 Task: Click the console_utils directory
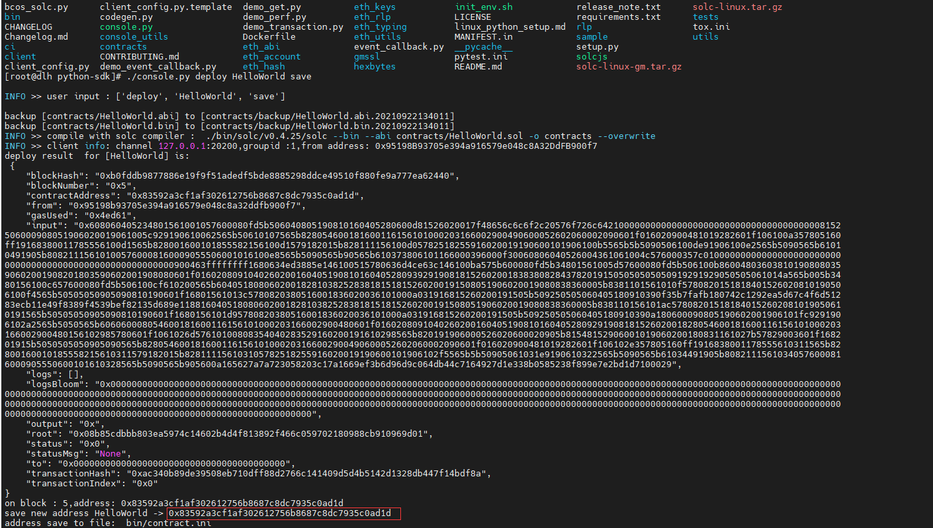point(134,36)
